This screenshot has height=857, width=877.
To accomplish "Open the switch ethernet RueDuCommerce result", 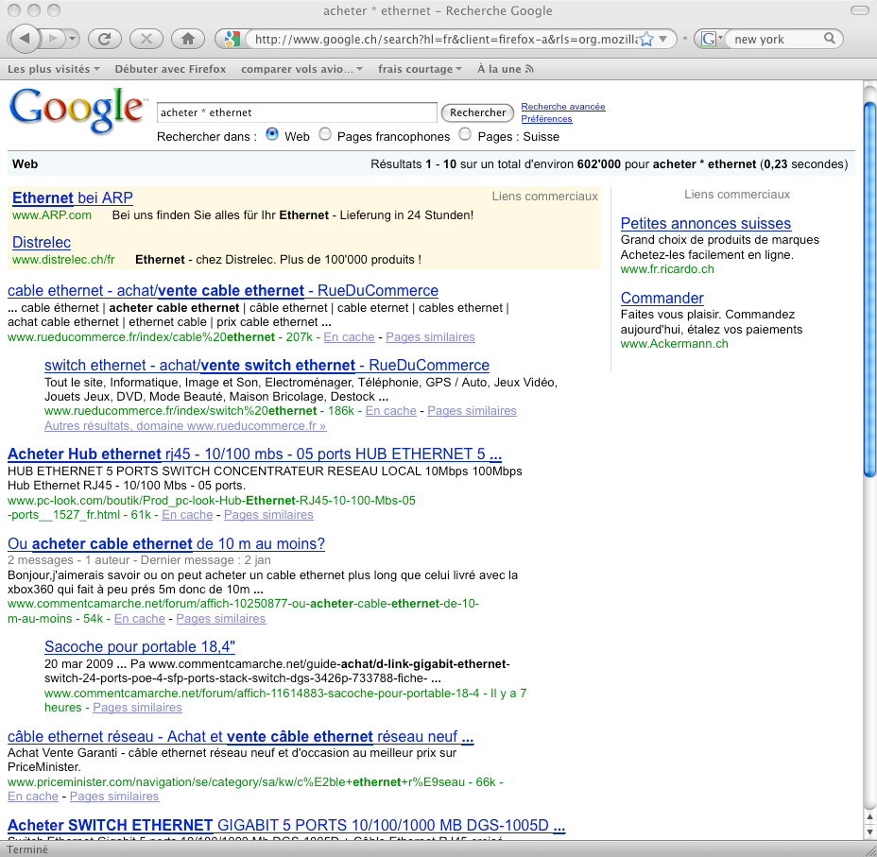I will pyautogui.click(x=267, y=365).
